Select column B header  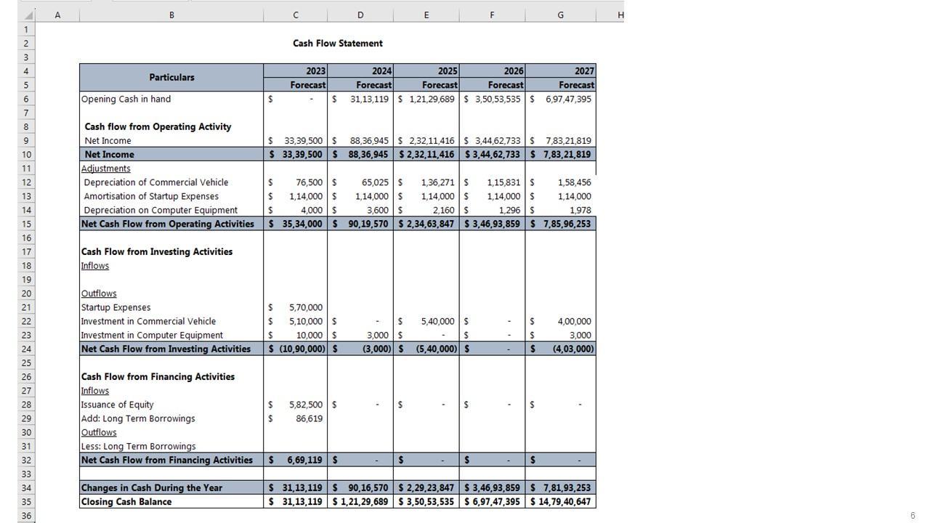tap(171, 15)
